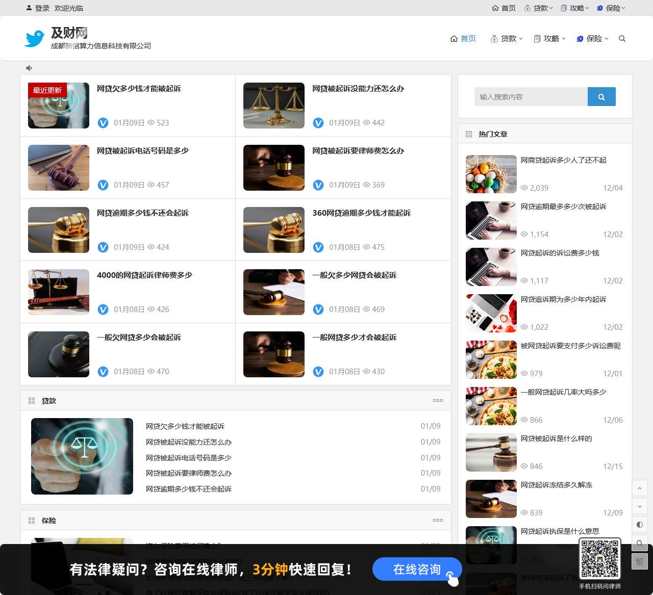
Task: Expand 贷款 dropdown in main navigation
Action: [507, 39]
